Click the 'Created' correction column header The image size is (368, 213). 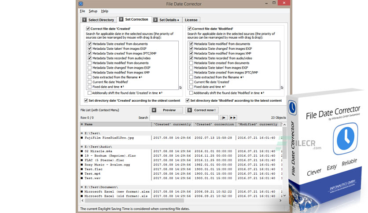pyautogui.click(x=214, y=125)
